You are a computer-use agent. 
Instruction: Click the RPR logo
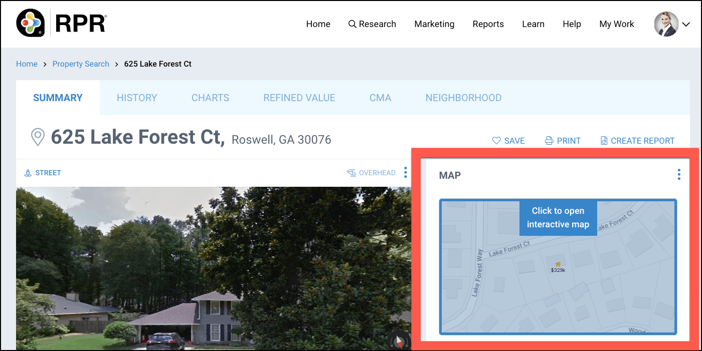62,24
